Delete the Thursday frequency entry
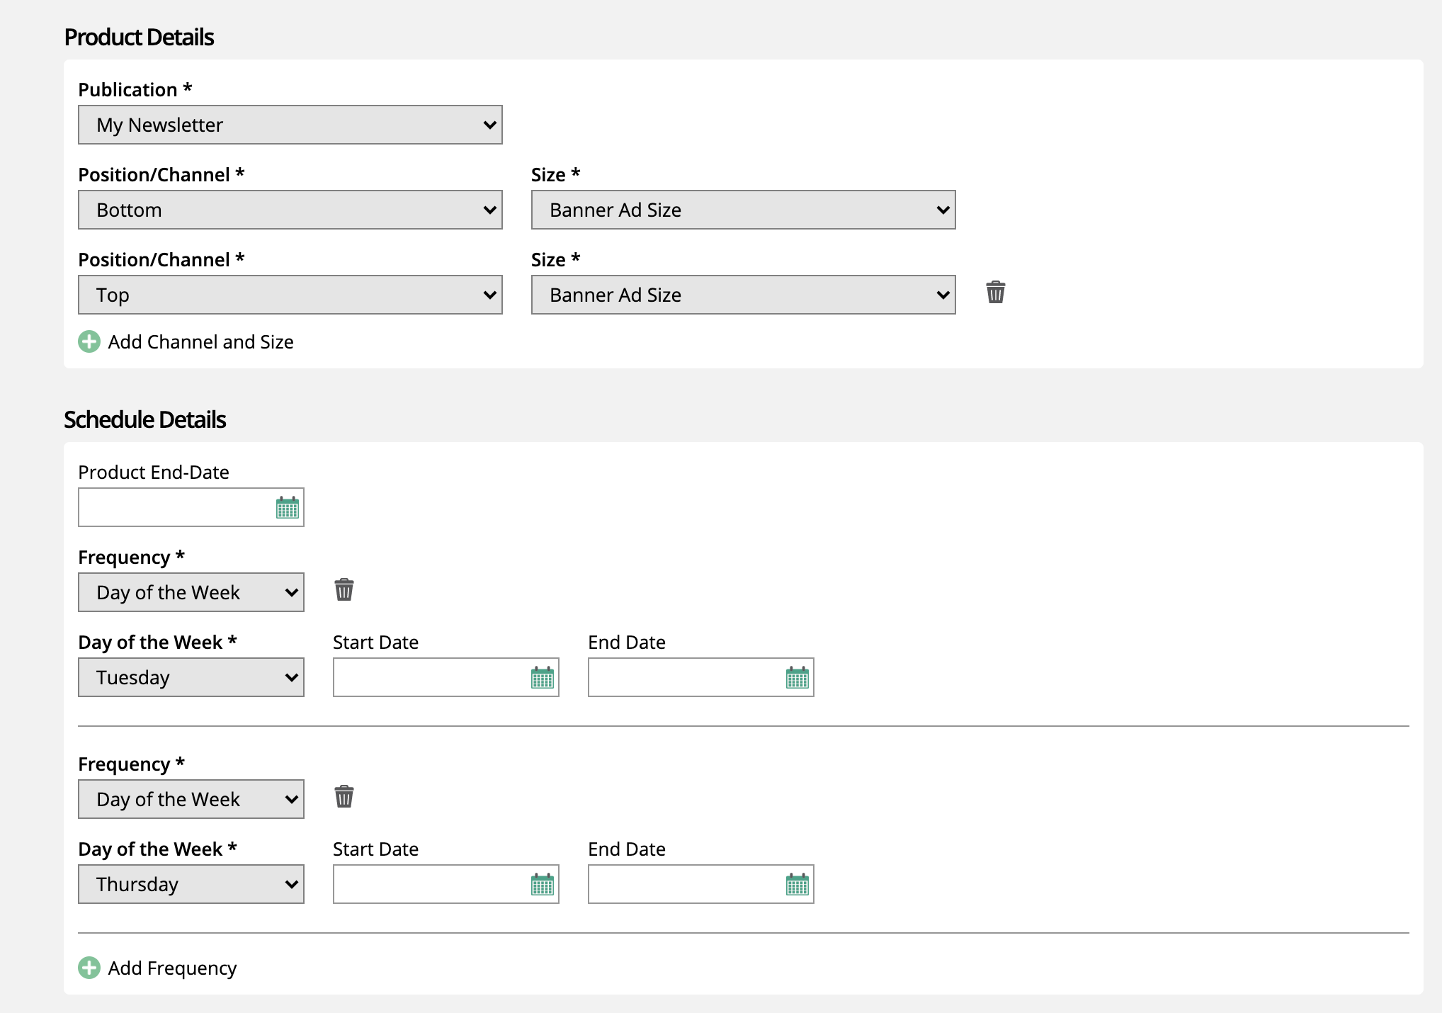Screen dimensions: 1442x1013 pyautogui.click(x=344, y=797)
